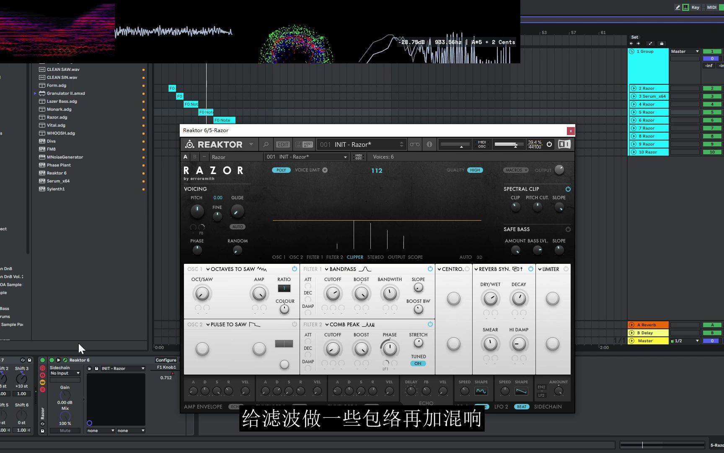Click the EDIT button in Reaktor toolbar
The width and height of the screenshot is (724, 453).
283,145
